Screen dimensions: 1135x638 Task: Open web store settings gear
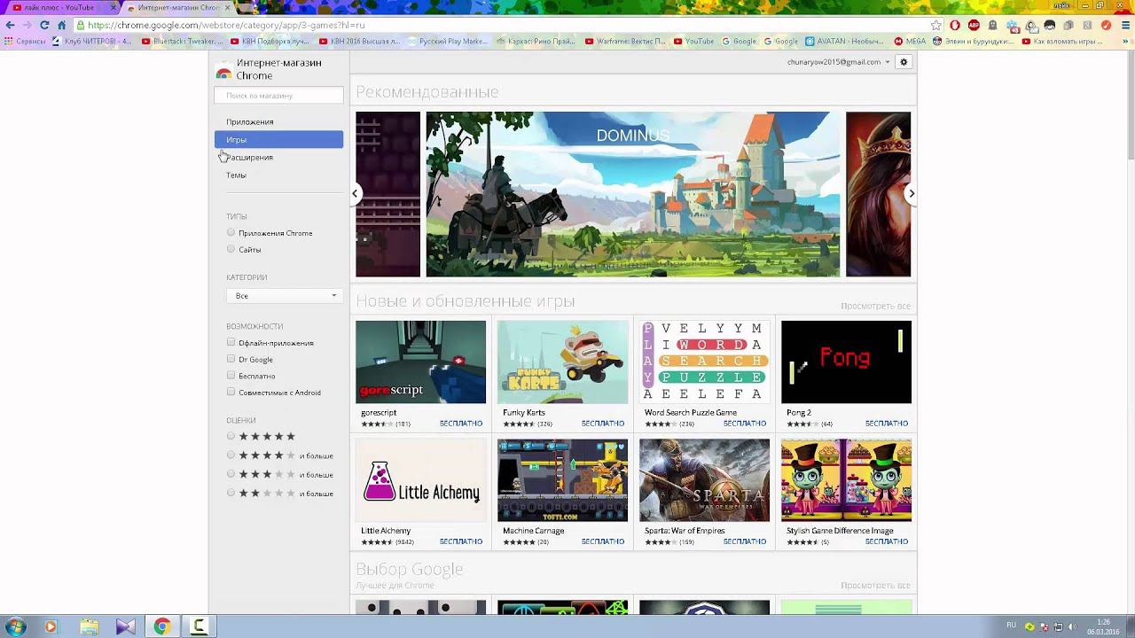coord(904,62)
